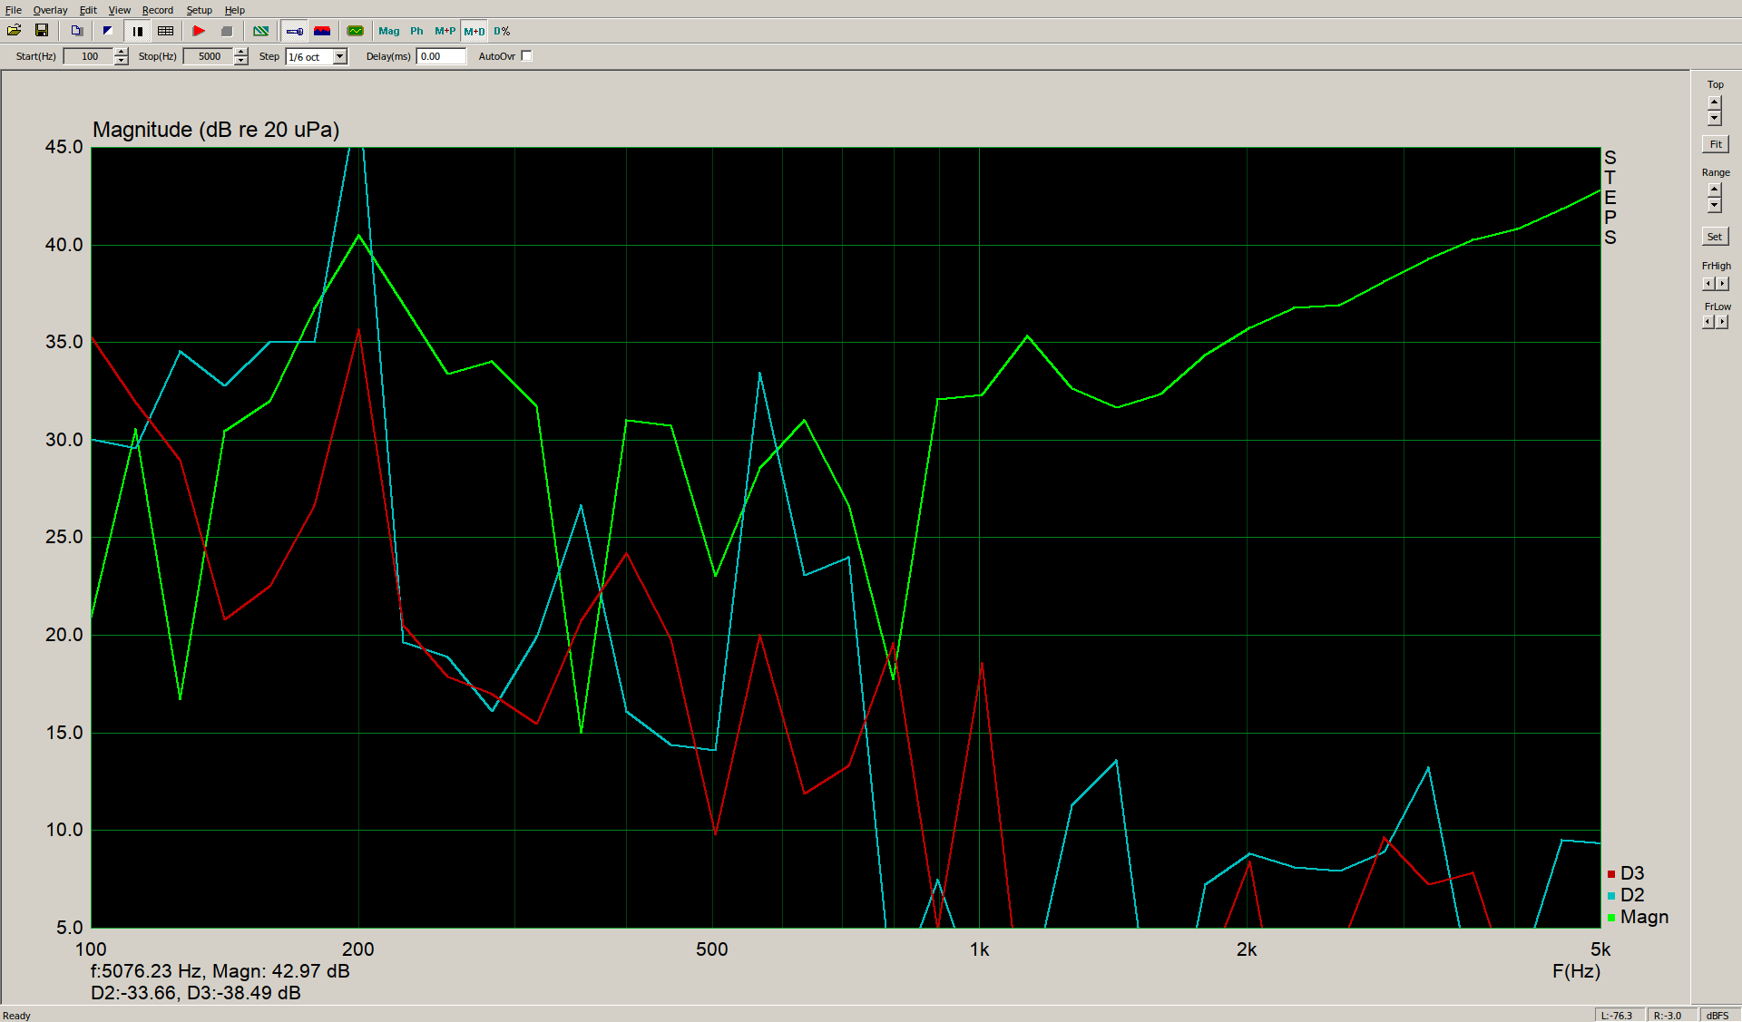The height and width of the screenshot is (1022, 1742).
Task: Click the Fit button
Action: (x=1716, y=144)
